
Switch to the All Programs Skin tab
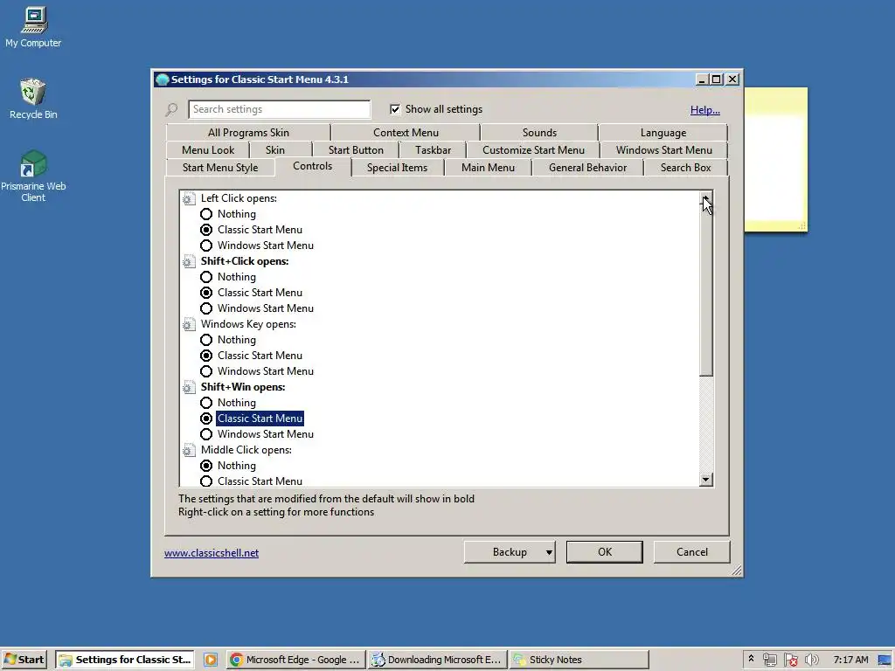[x=248, y=133]
